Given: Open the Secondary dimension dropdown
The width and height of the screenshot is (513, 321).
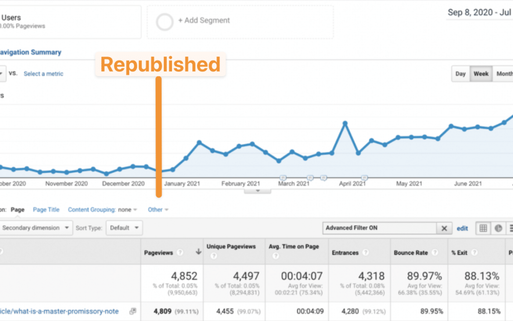Looking at the screenshot, I should [36, 228].
